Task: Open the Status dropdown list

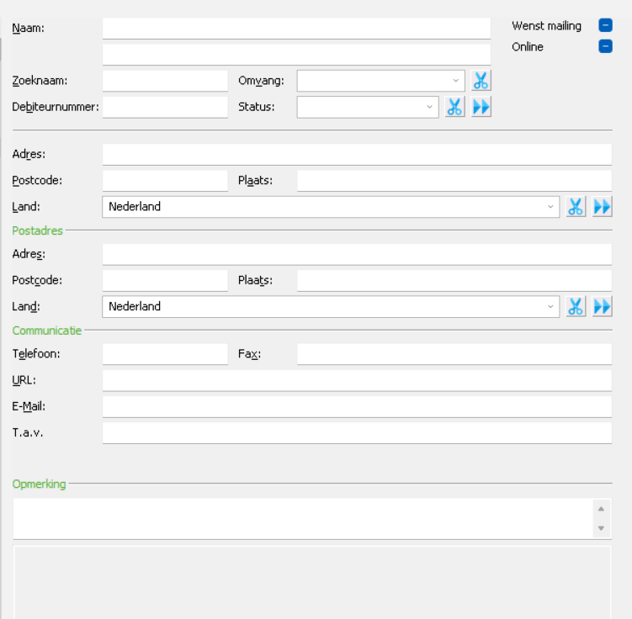Action: pyautogui.click(x=368, y=107)
